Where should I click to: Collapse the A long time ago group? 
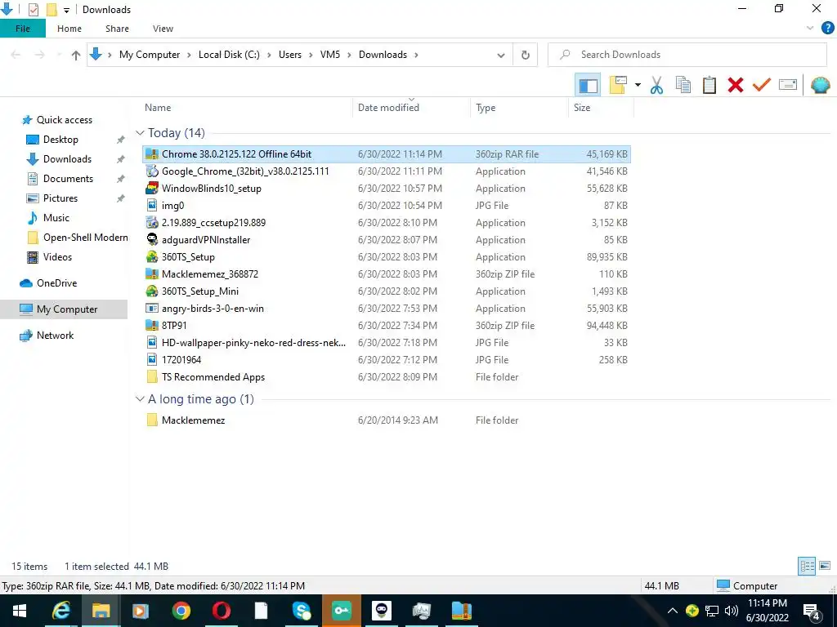coord(140,398)
